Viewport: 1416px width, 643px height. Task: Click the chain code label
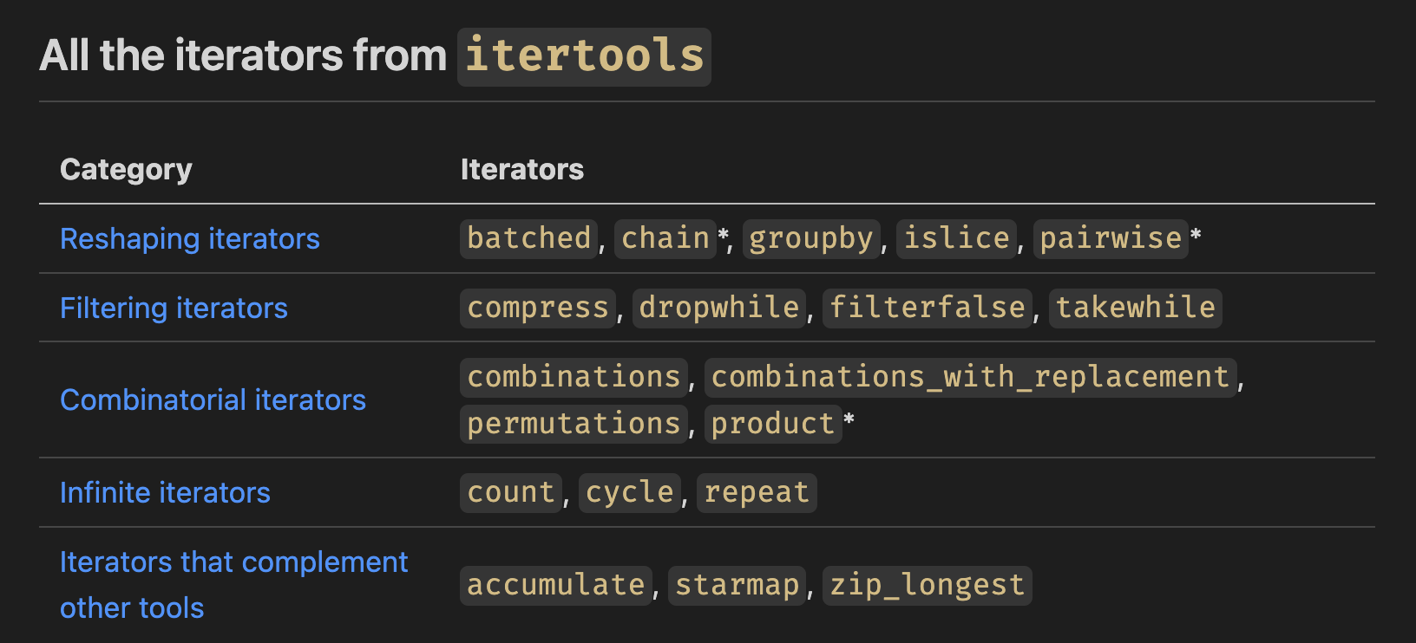[665, 238]
